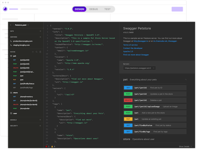Click the yellow warning count in status bar

pyautogui.click(x=53, y=146)
